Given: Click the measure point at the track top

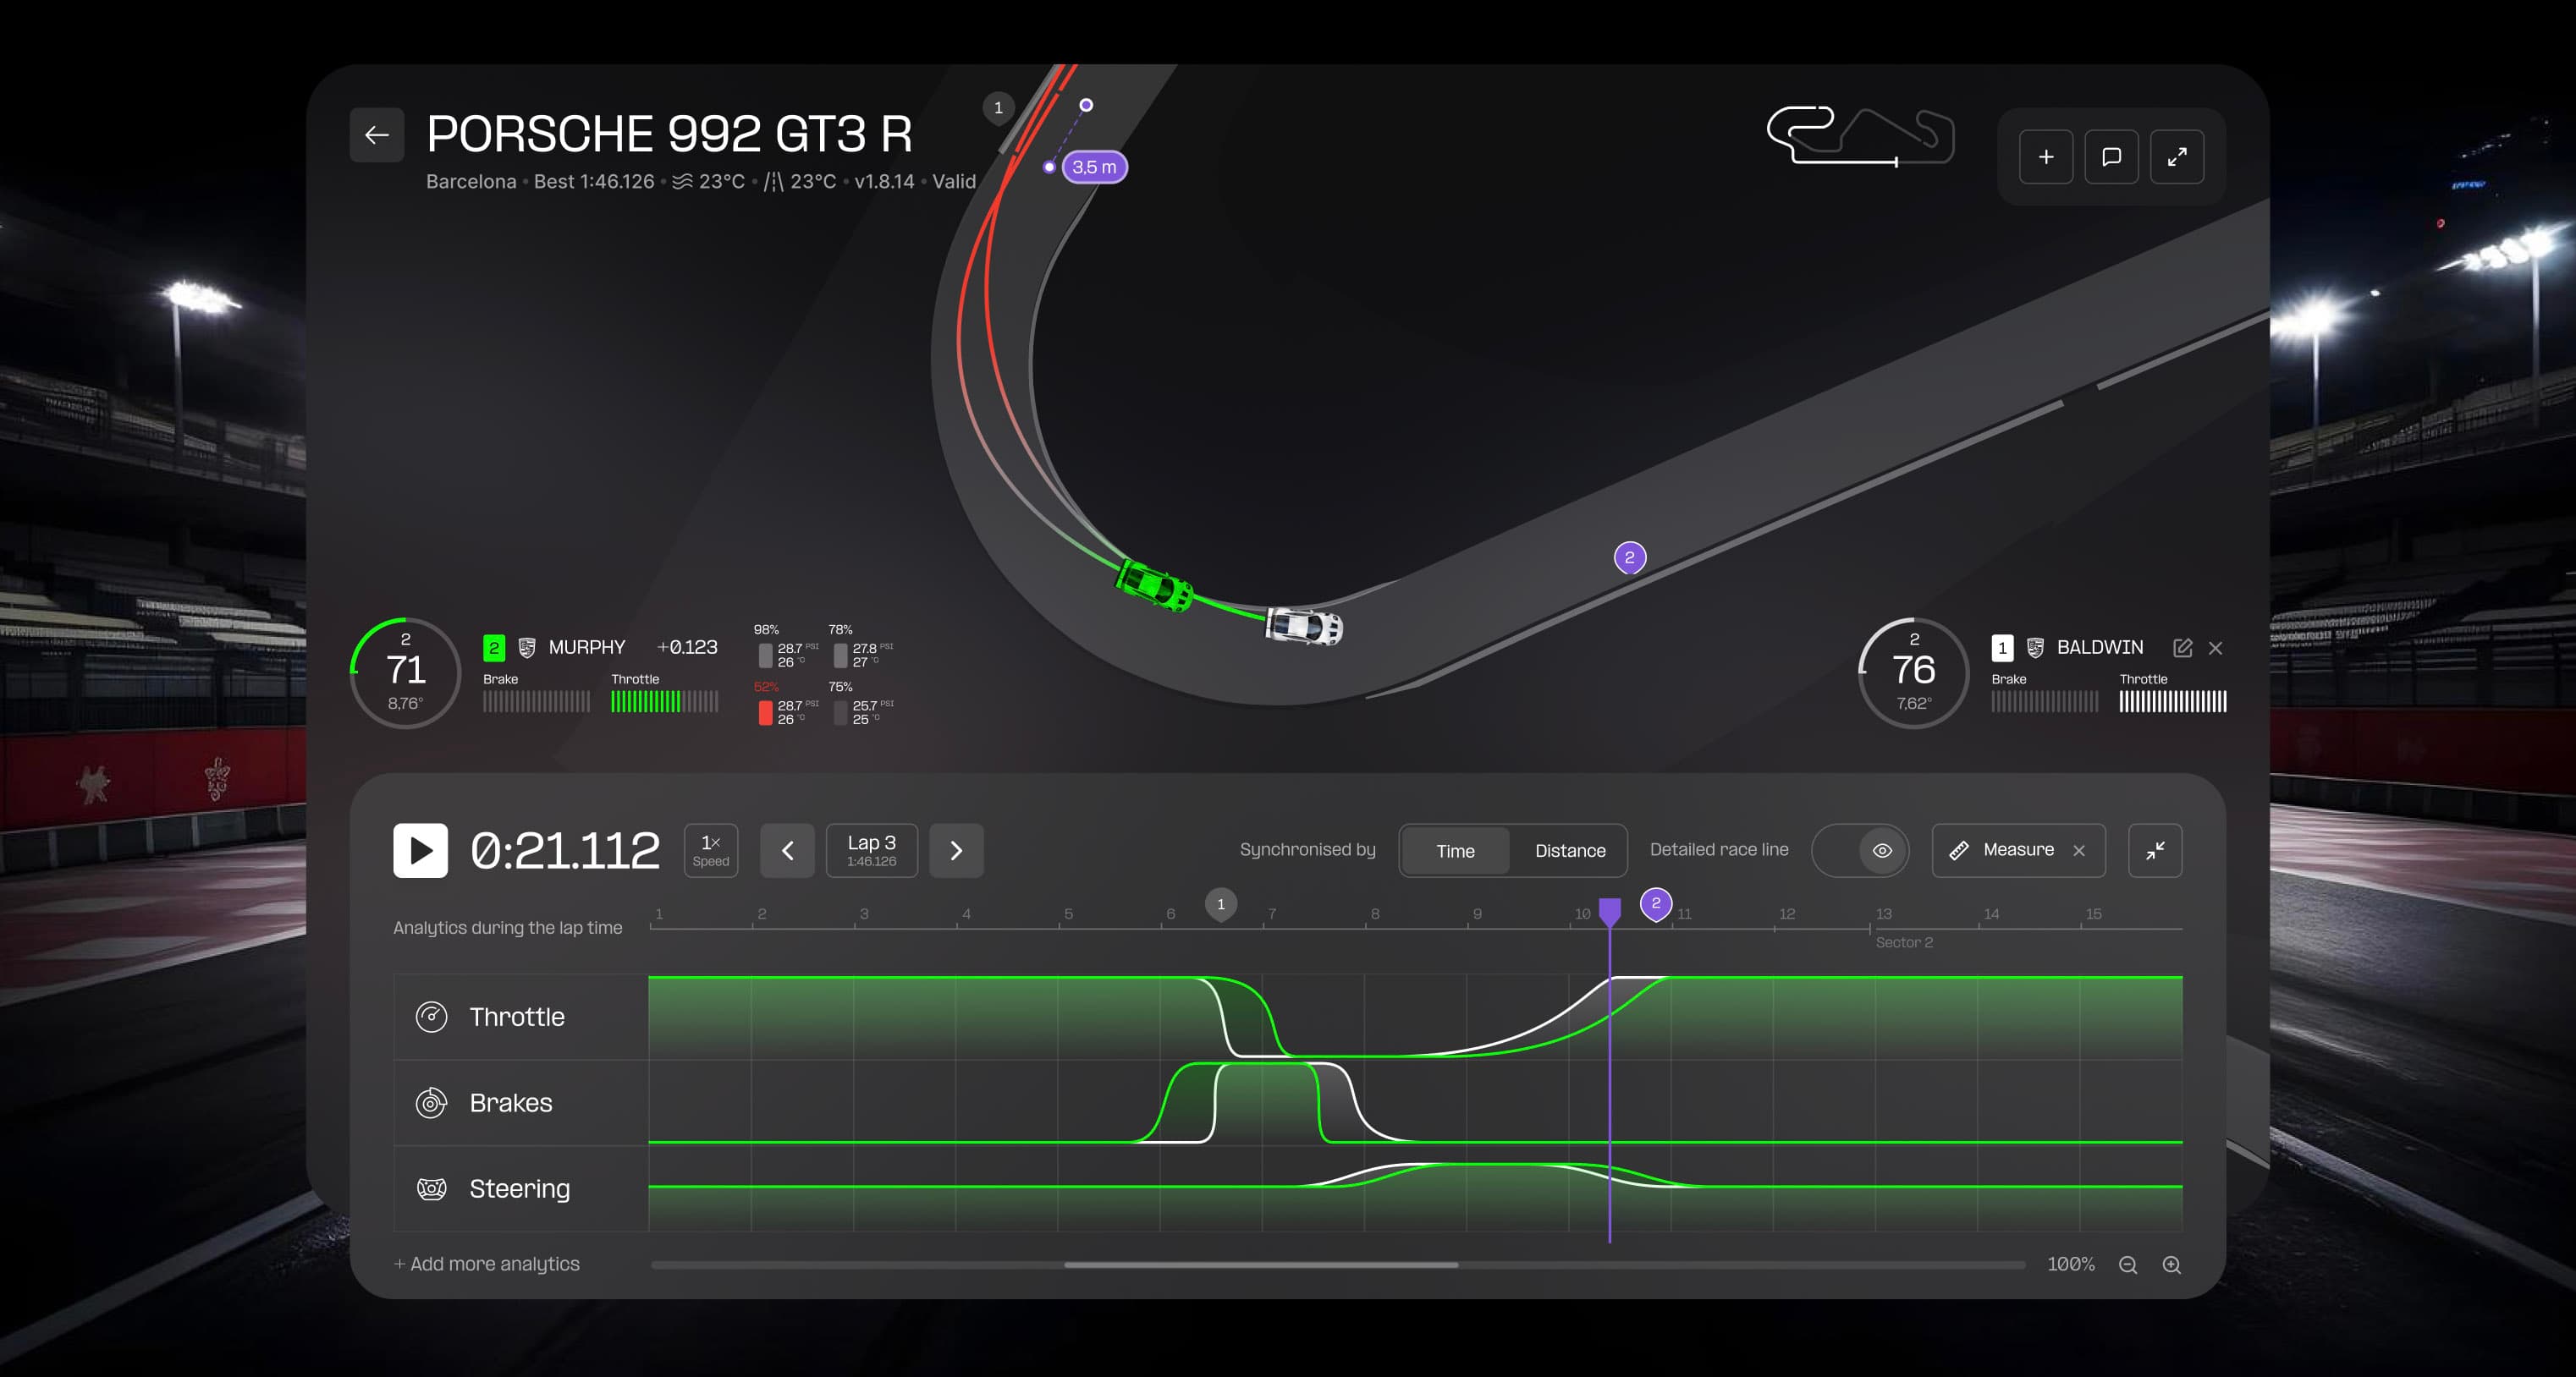Looking at the screenshot, I should pos(1086,105).
